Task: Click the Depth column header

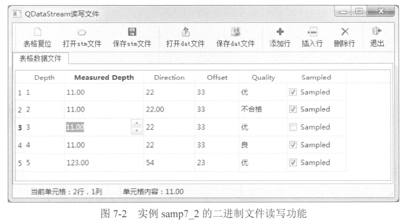Action: (x=44, y=77)
